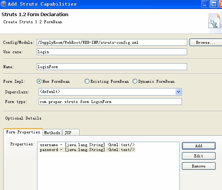Select the password property row
The image size is (222, 190).
(87, 150)
